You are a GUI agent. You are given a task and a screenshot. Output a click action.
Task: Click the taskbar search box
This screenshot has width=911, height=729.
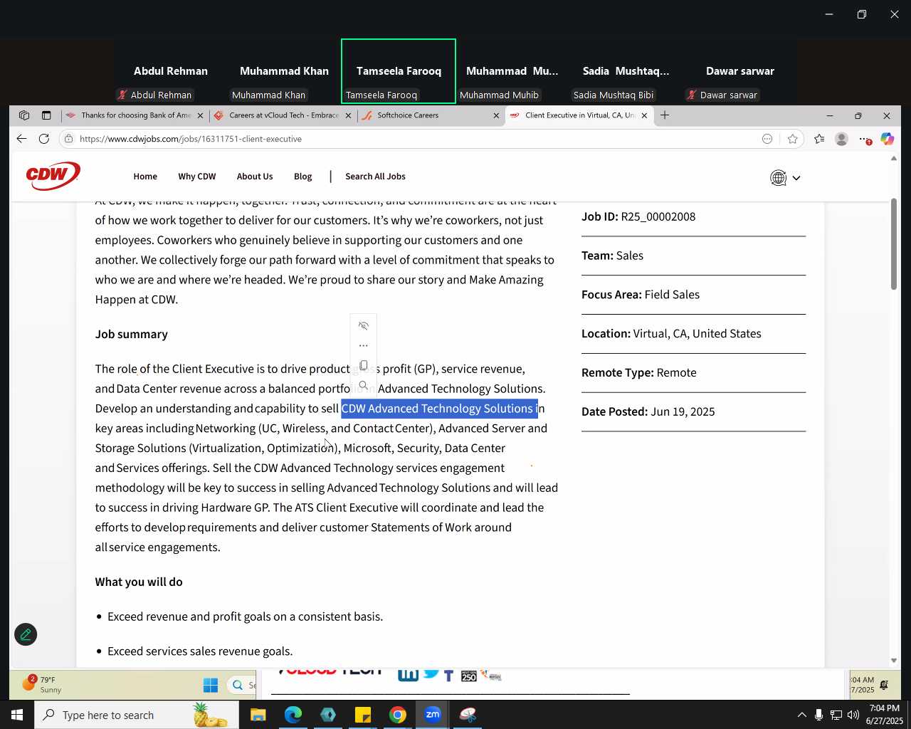(137, 715)
